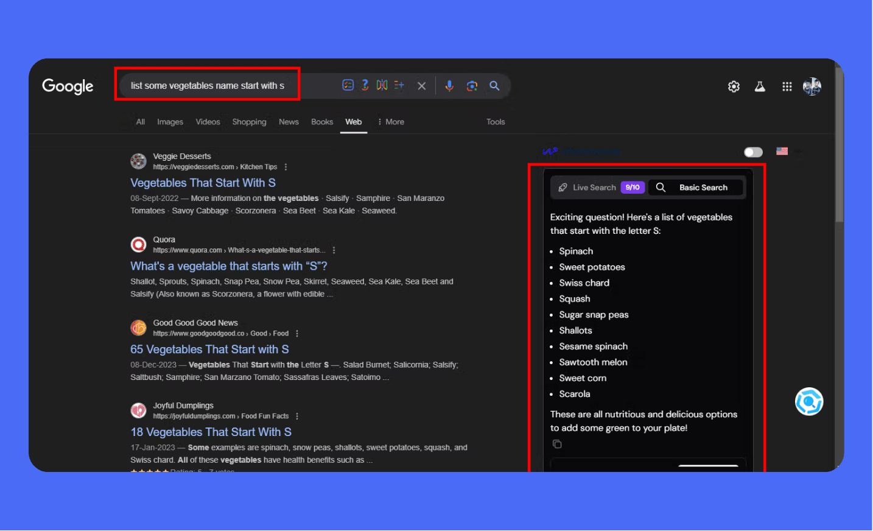Click the quora.com URL breadcrumb

coord(239,250)
